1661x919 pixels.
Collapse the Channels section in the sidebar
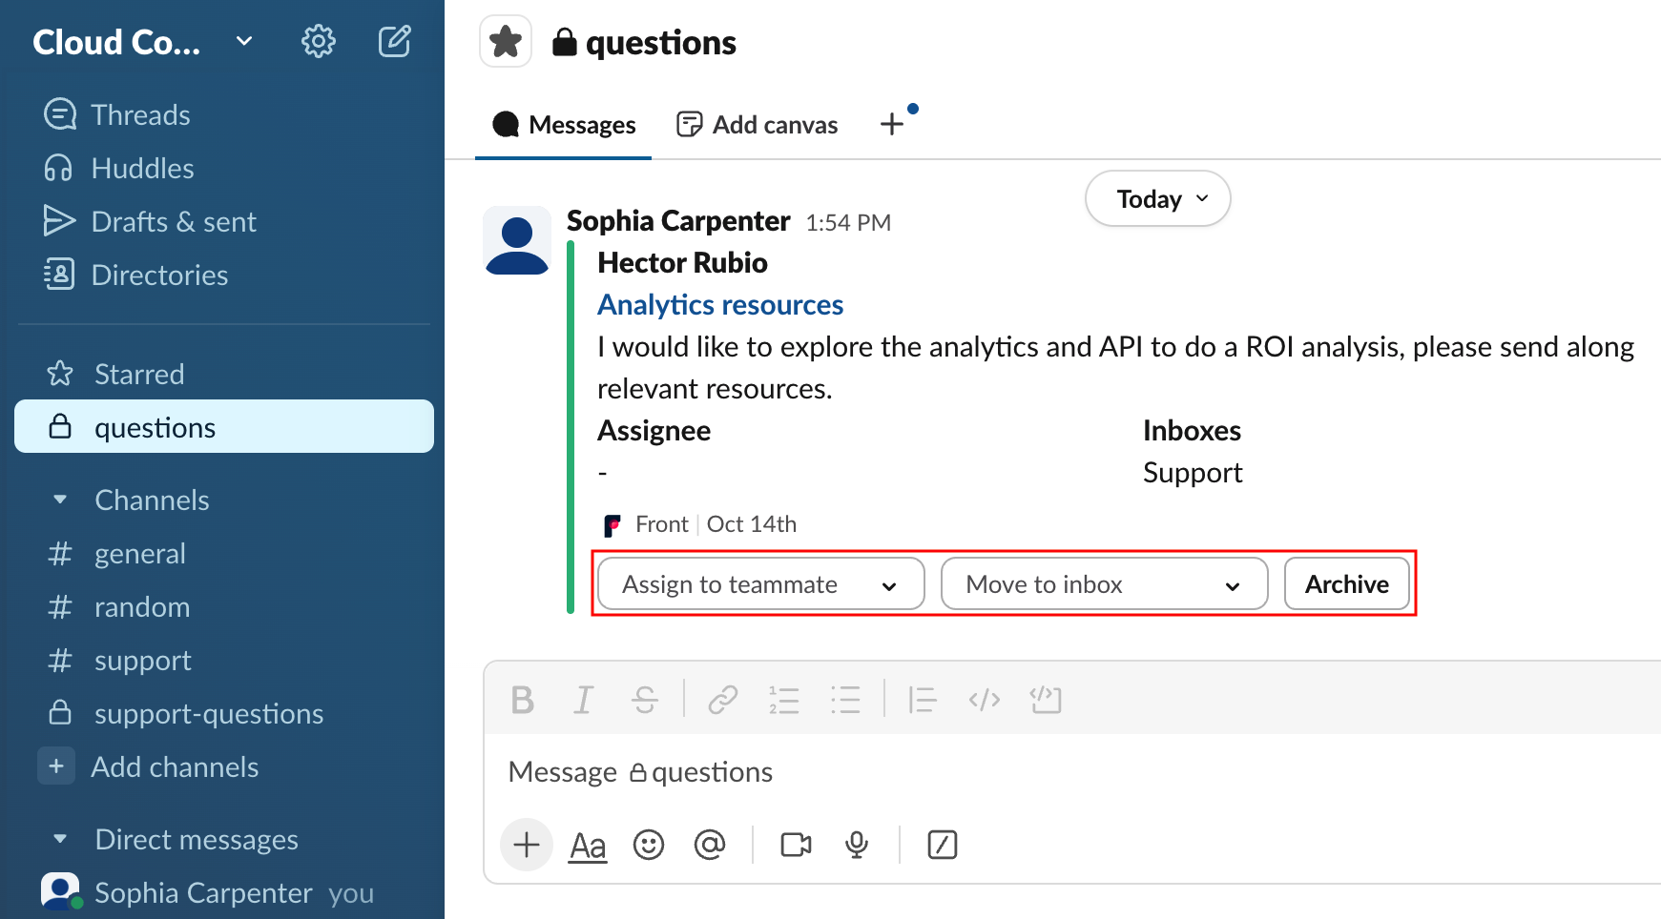pyautogui.click(x=60, y=500)
